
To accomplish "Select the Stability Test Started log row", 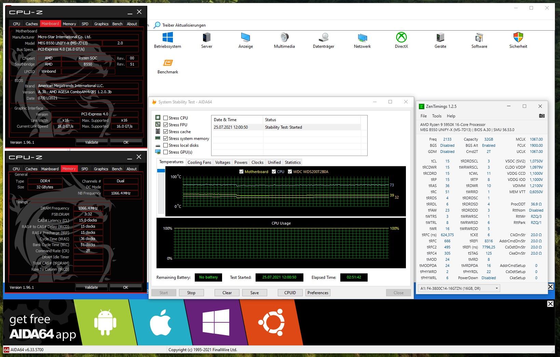I will (286, 127).
